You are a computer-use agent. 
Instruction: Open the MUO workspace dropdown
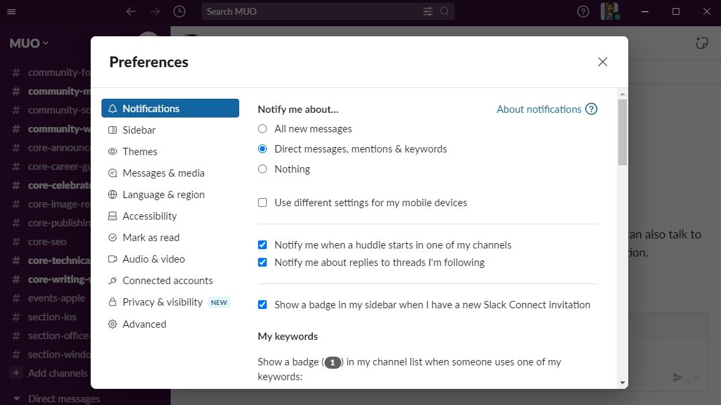coord(28,42)
